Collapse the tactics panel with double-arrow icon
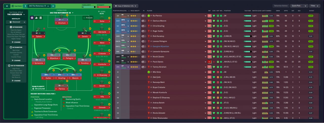 pos(7,6)
